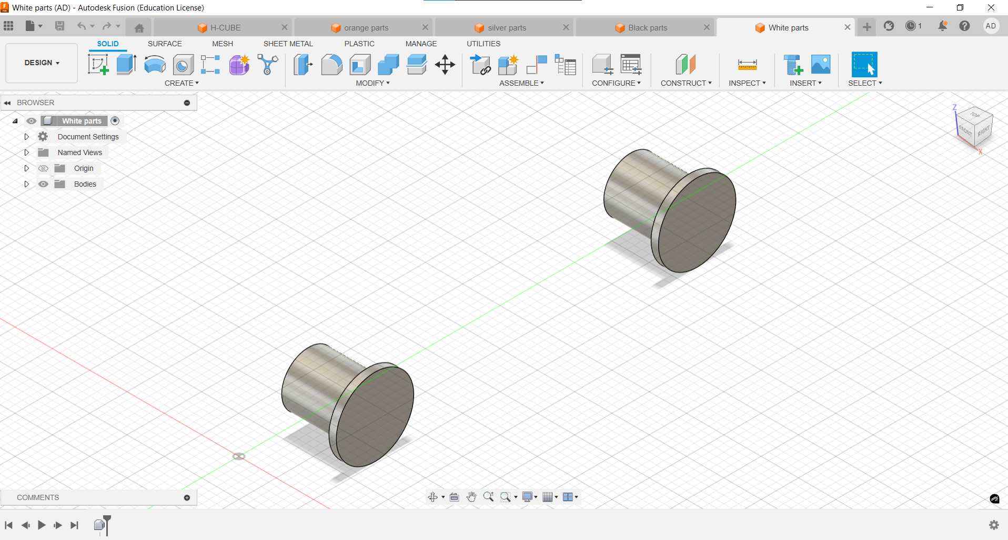This screenshot has width=1008, height=540.
Task: Open the CREATE dropdown menu
Action: (182, 83)
